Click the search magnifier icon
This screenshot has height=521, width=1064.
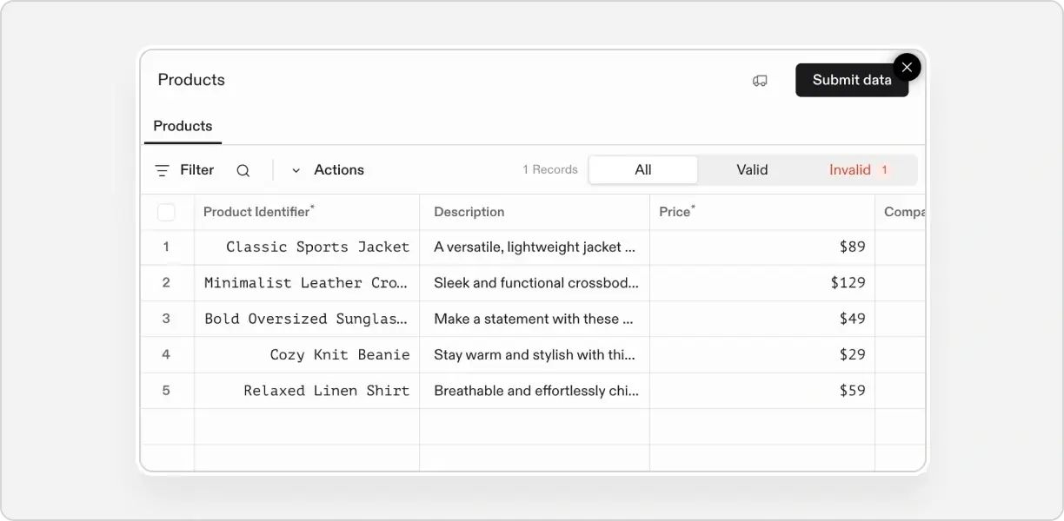point(243,169)
